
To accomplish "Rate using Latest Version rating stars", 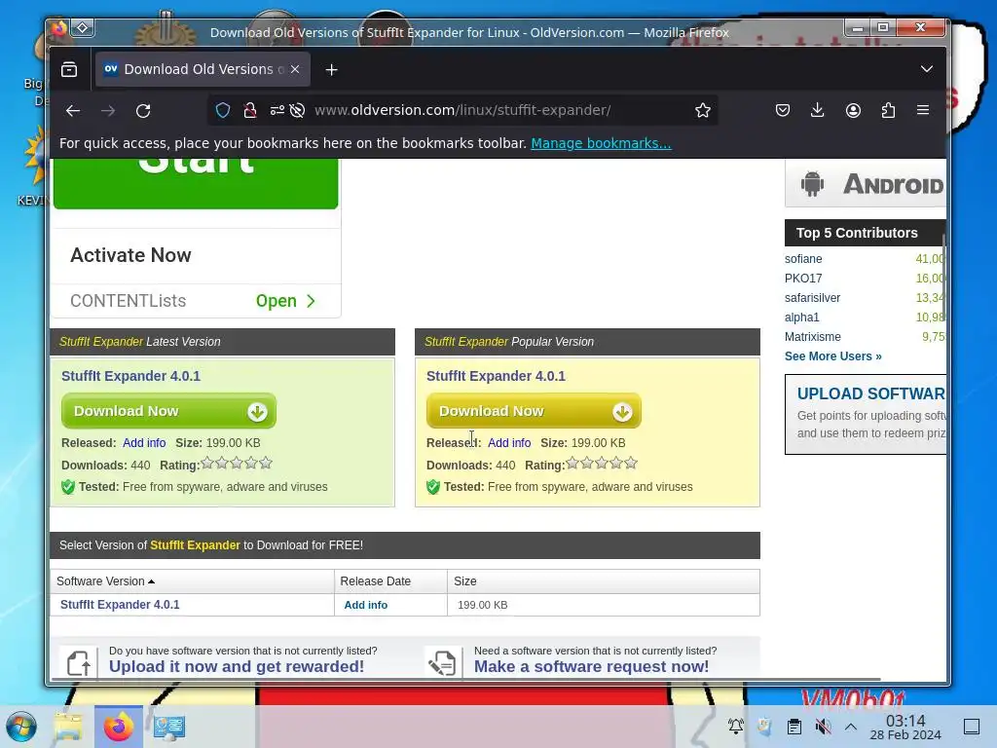I will 237,463.
